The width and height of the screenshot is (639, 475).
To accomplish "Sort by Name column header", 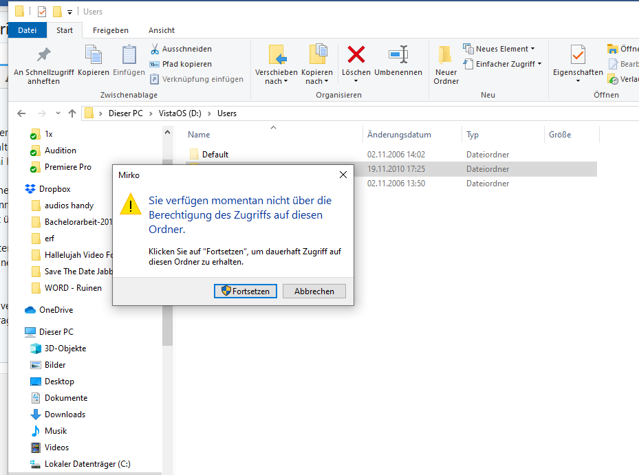I will pyautogui.click(x=273, y=135).
